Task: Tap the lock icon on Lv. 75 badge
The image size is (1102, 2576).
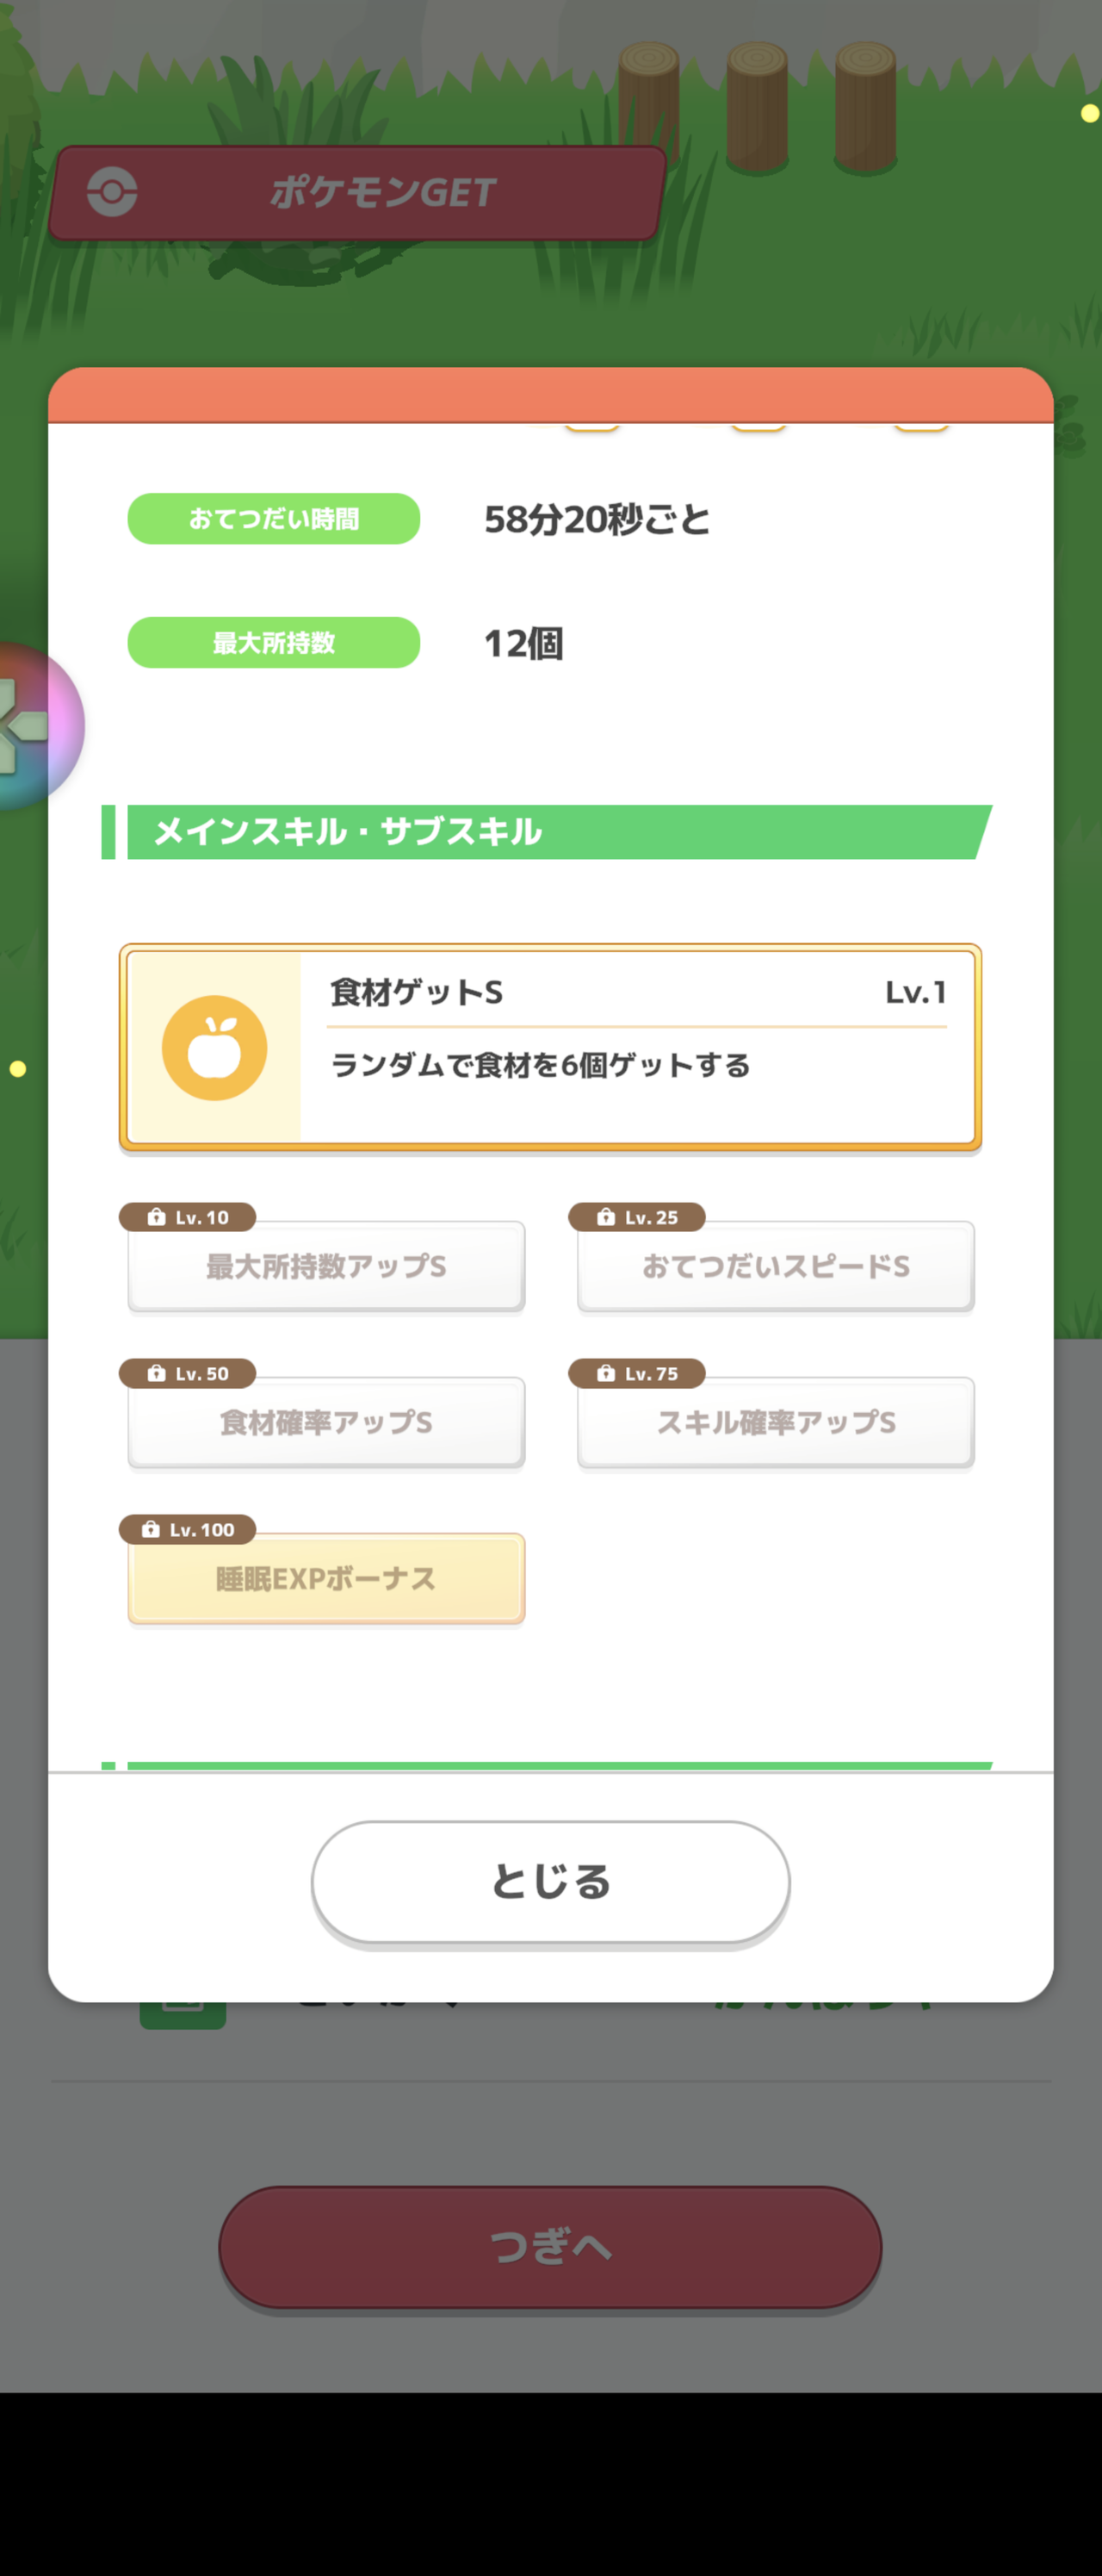Action: (606, 1373)
